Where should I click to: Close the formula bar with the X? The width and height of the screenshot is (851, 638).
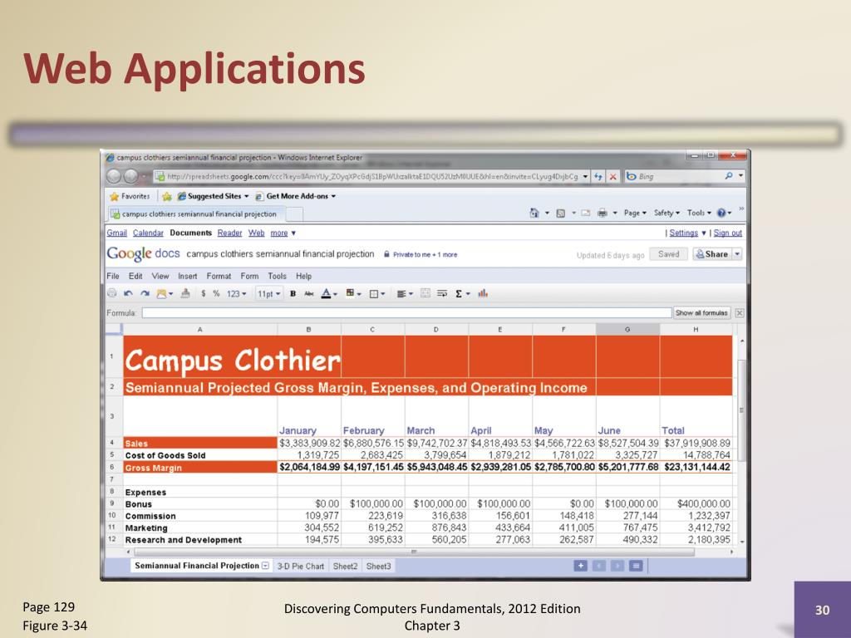point(739,313)
